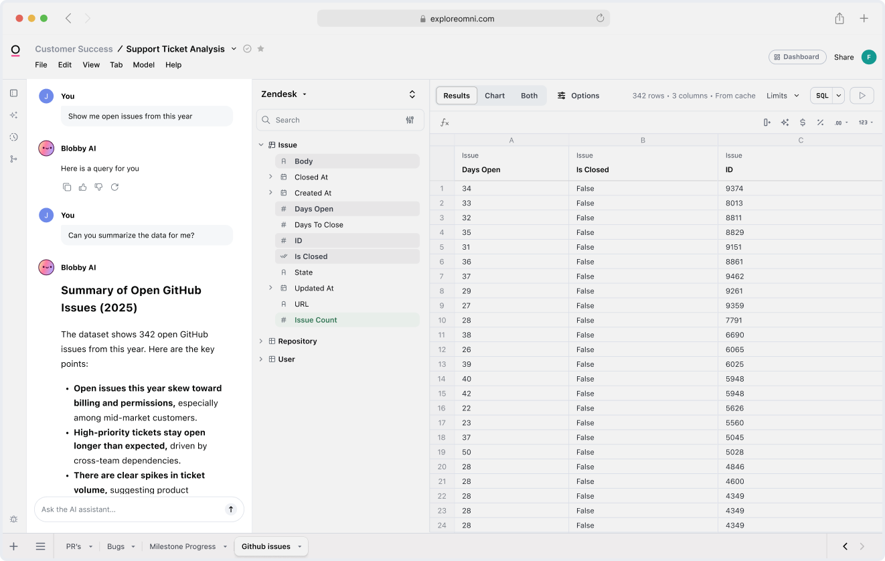Click the currency format dollar icon

click(803, 123)
